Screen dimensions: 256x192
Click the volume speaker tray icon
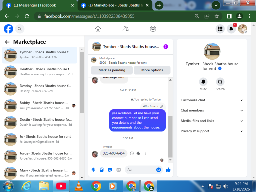click(x=226, y=186)
